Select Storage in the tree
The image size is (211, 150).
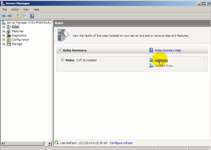point(17,44)
